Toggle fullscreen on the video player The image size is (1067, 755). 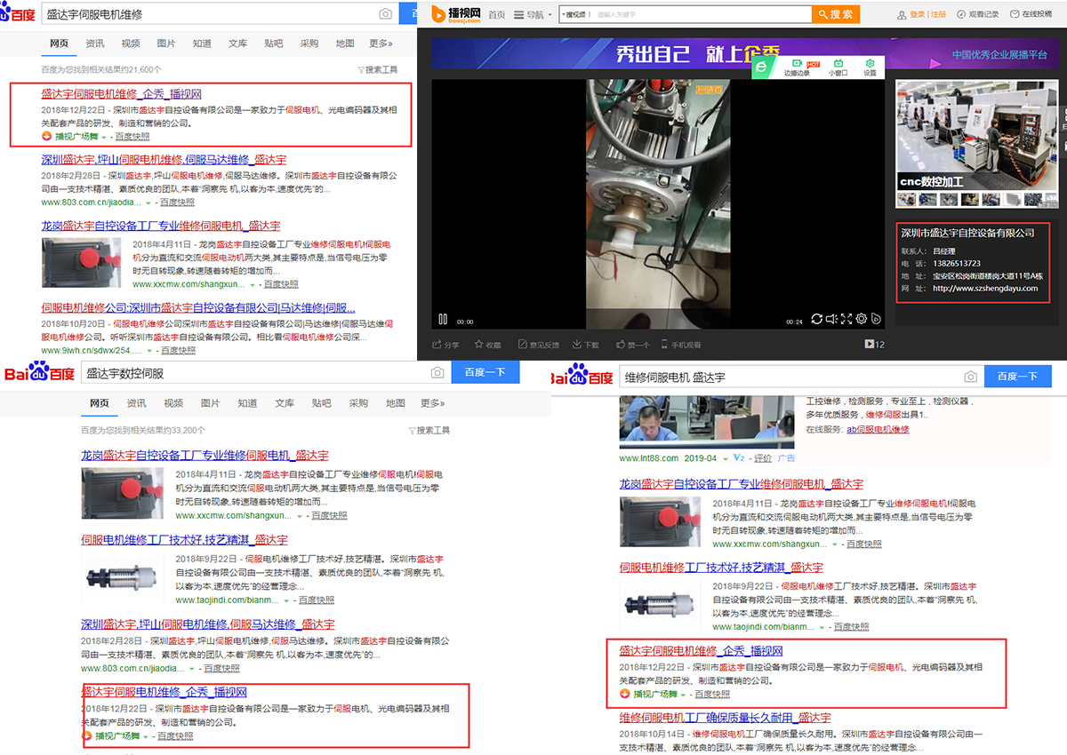point(846,319)
